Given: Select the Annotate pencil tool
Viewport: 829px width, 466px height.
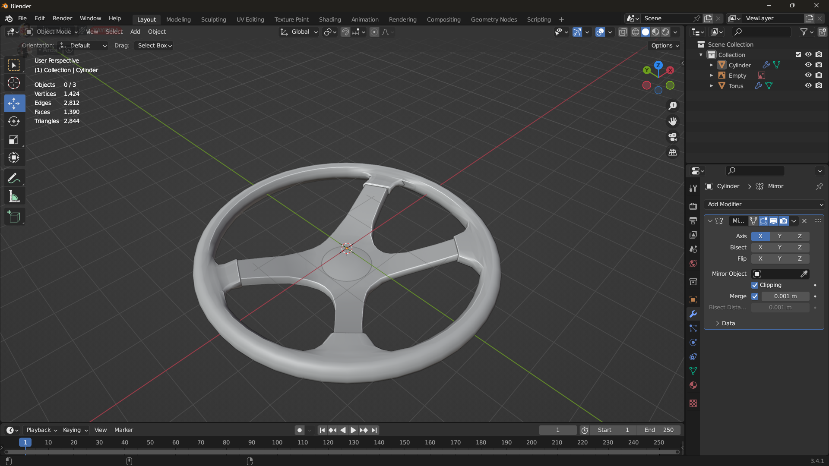Looking at the screenshot, I should [x=14, y=179].
